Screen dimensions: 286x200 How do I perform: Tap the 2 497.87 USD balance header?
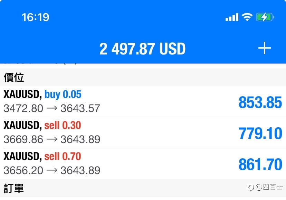click(x=142, y=49)
